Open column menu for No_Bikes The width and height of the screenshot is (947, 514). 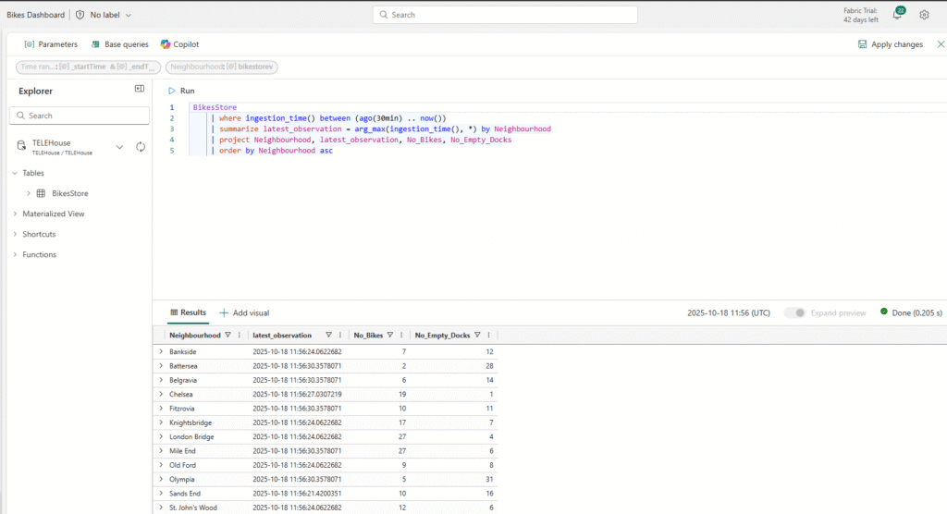(402, 335)
